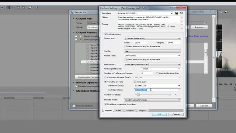
Task: Open the Frame rate dropdown
Action: [179, 56]
